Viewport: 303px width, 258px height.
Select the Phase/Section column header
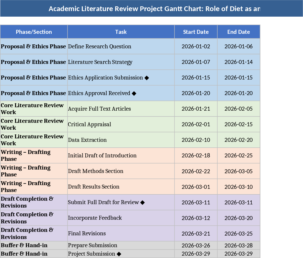[34, 32]
